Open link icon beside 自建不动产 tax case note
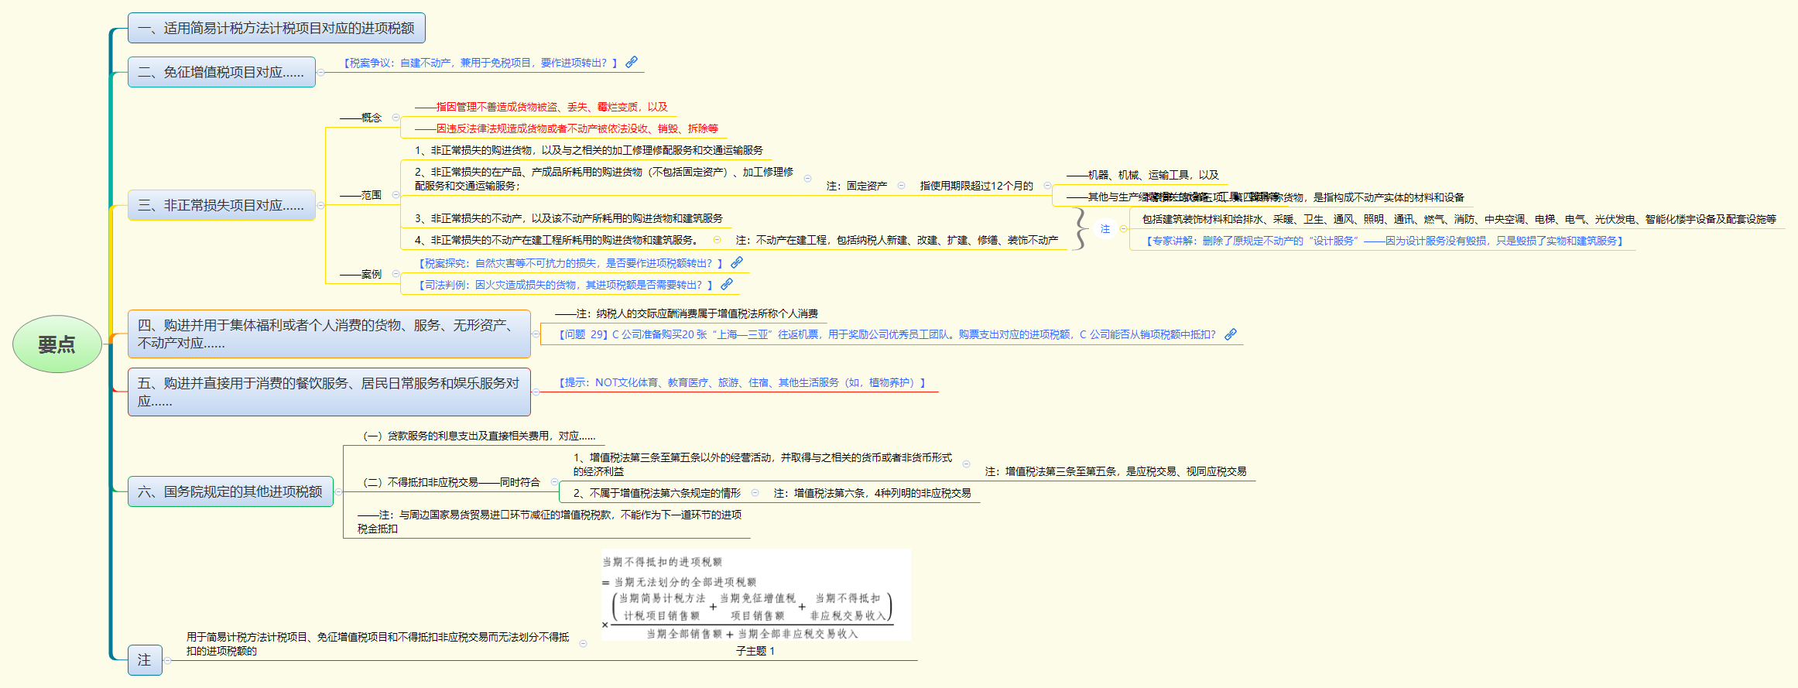 632,62
